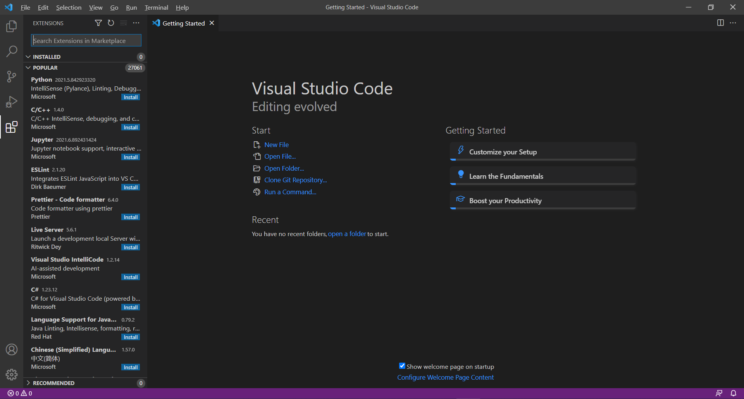Open the File menu
The image size is (744, 399).
[x=25, y=7]
